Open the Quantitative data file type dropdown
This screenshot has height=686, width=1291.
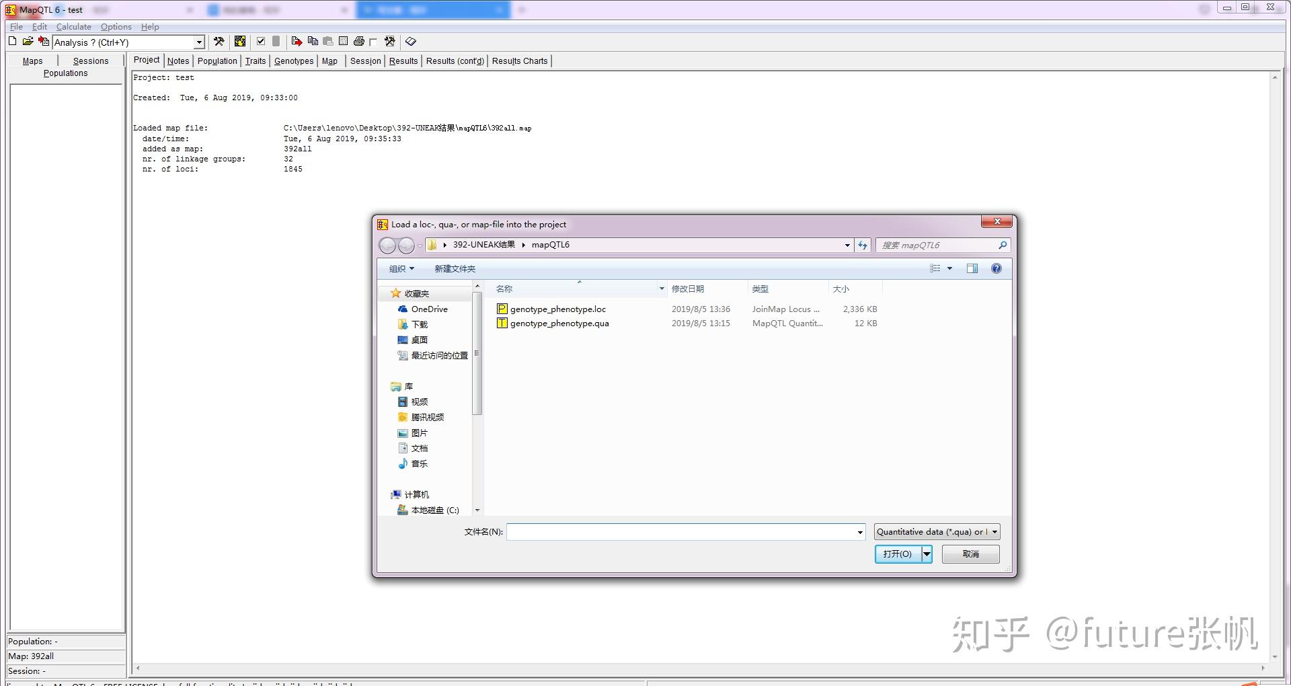pos(937,532)
